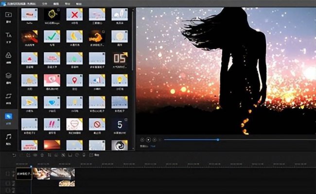Click the Mosaic icon in timeline toolbar
The height and width of the screenshot is (194, 316).
click(63, 155)
